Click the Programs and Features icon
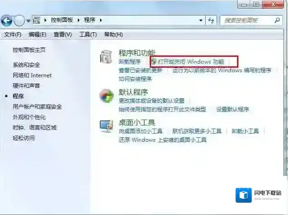Screen dimensions: 288x215 tap(106, 57)
